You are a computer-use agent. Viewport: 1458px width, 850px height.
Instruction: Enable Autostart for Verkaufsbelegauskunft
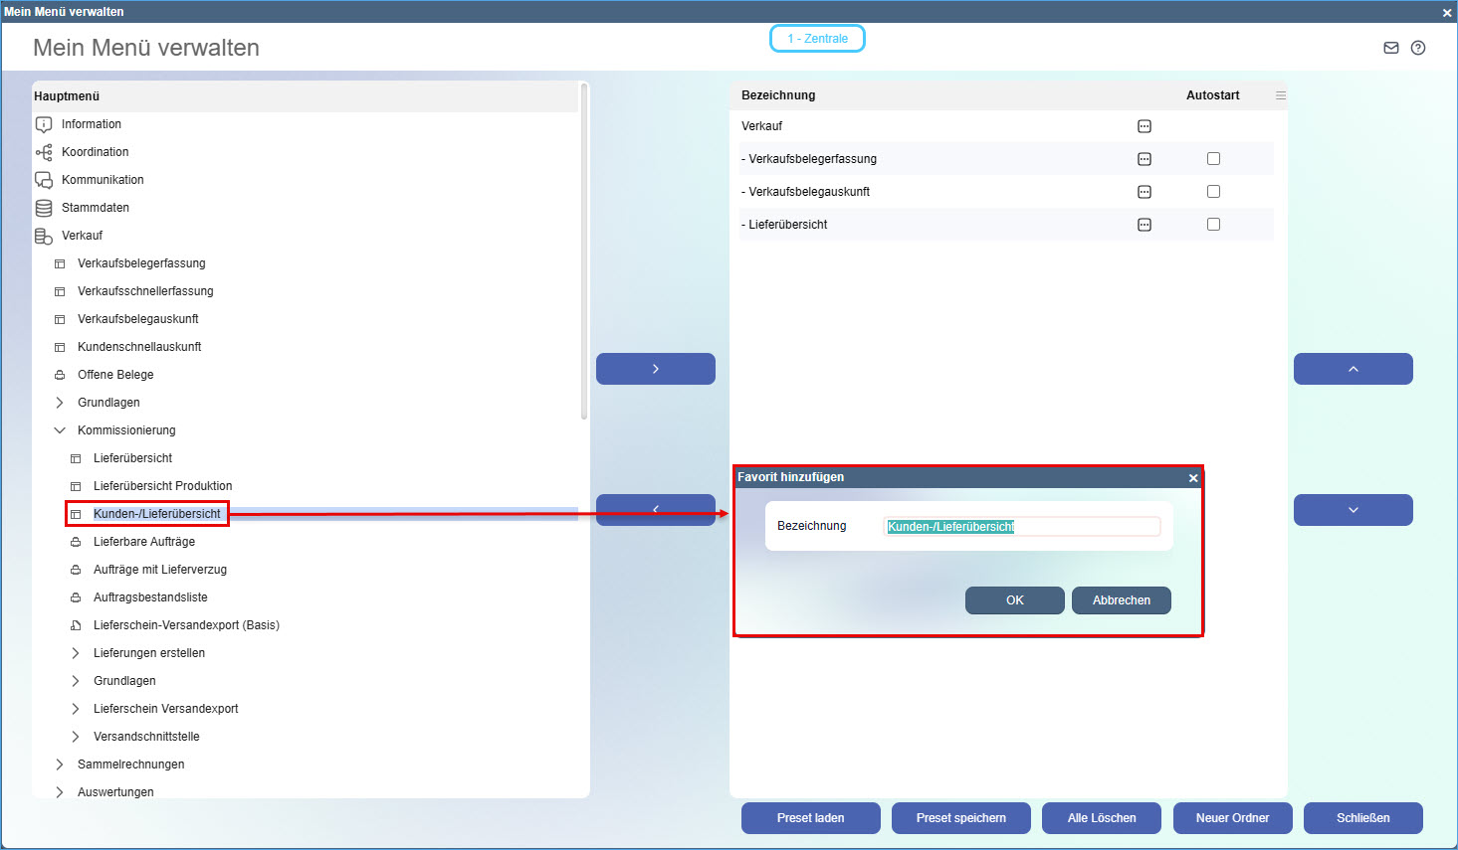click(x=1213, y=192)
